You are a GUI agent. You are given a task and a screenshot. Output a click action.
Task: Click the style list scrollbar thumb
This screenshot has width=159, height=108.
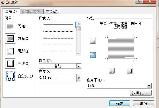coord(79,29)
